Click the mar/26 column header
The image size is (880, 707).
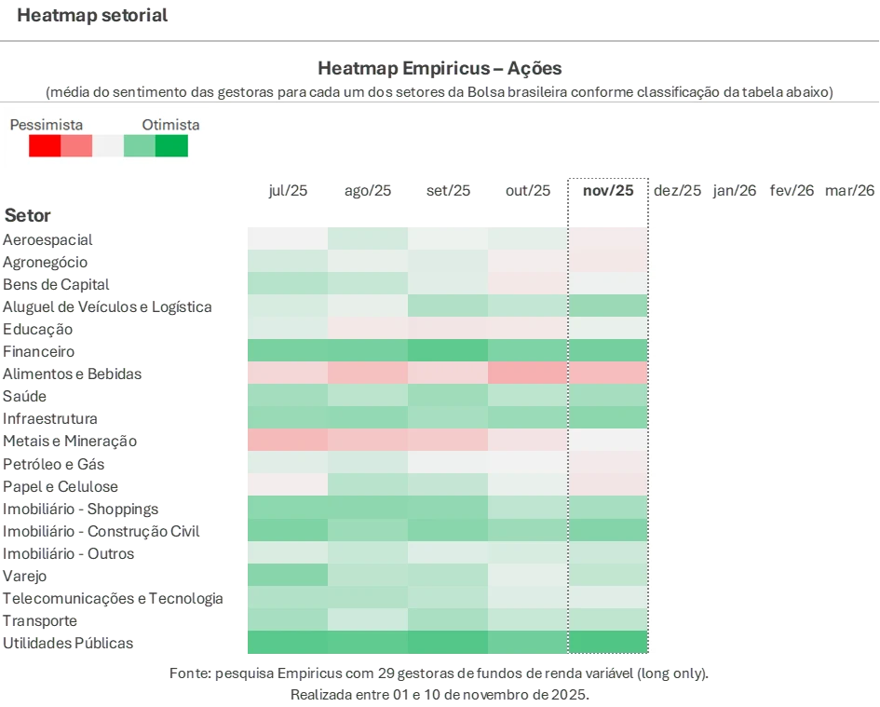pyautogui.click(x=850, y=191)
